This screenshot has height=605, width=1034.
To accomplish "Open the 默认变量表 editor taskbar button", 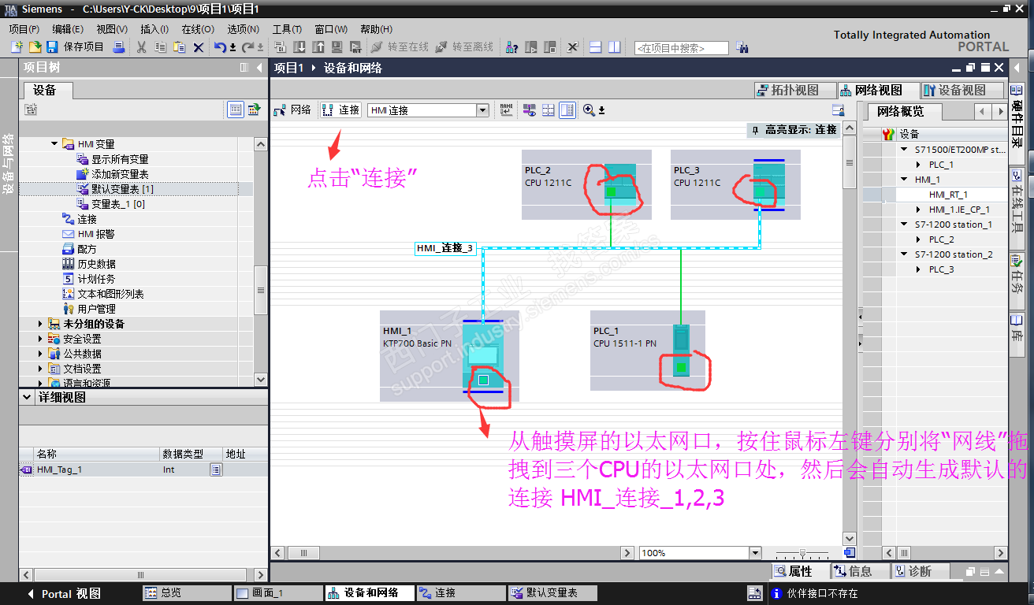I will pyautogui.click(x=552, y=593).
